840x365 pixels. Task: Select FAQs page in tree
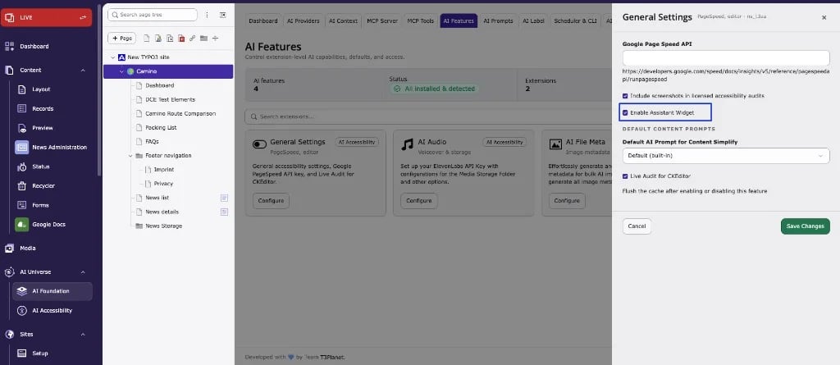pyautogui.click(x=152, y=142)
